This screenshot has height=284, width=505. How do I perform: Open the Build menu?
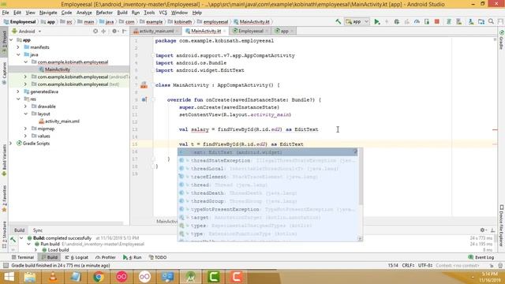[x=122, y=13]
